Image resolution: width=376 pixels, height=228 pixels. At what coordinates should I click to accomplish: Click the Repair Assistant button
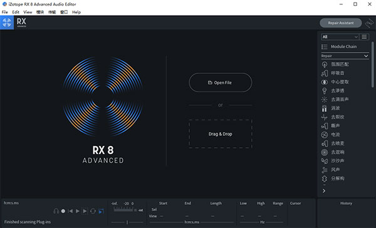point(341,23)
